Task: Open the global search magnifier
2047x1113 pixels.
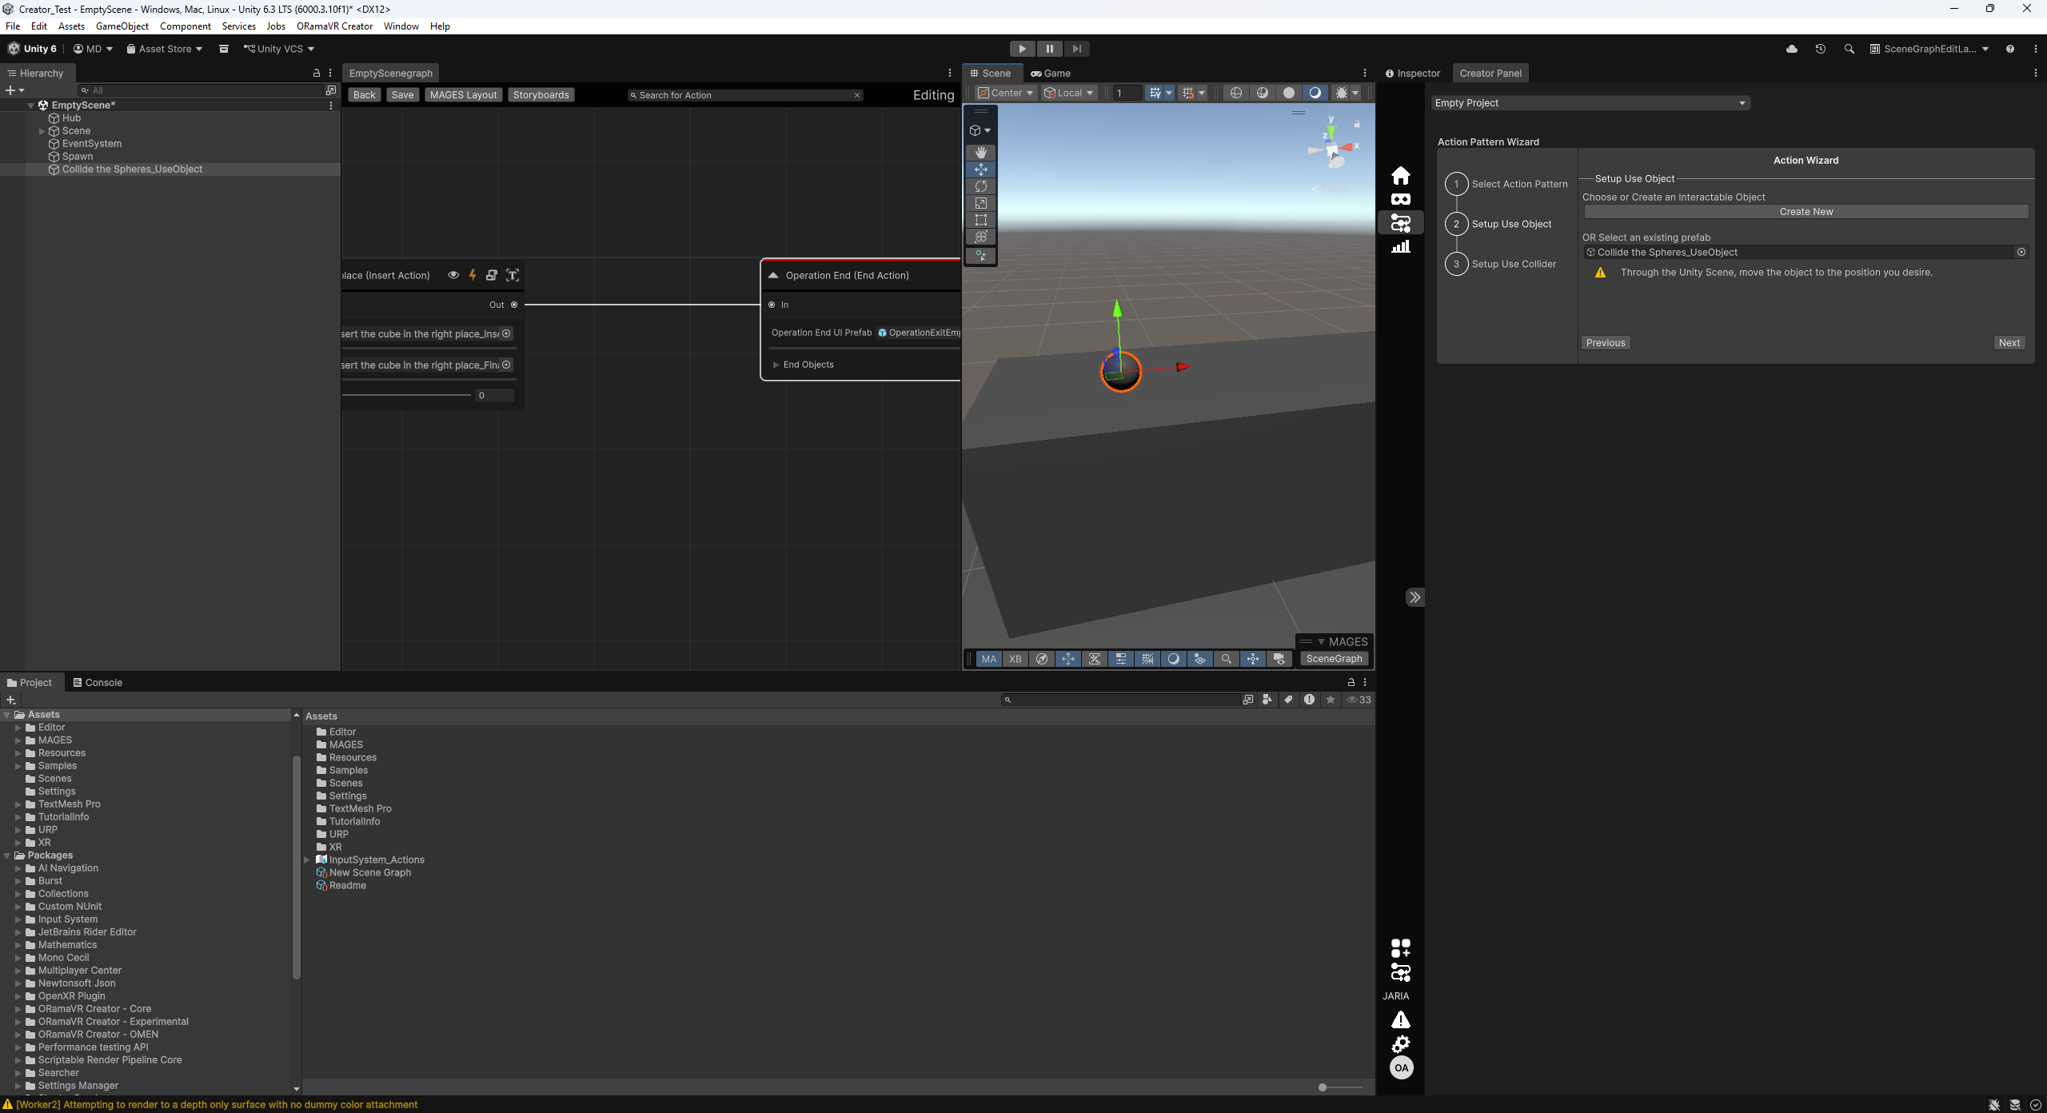Action: coord(1849,49)
